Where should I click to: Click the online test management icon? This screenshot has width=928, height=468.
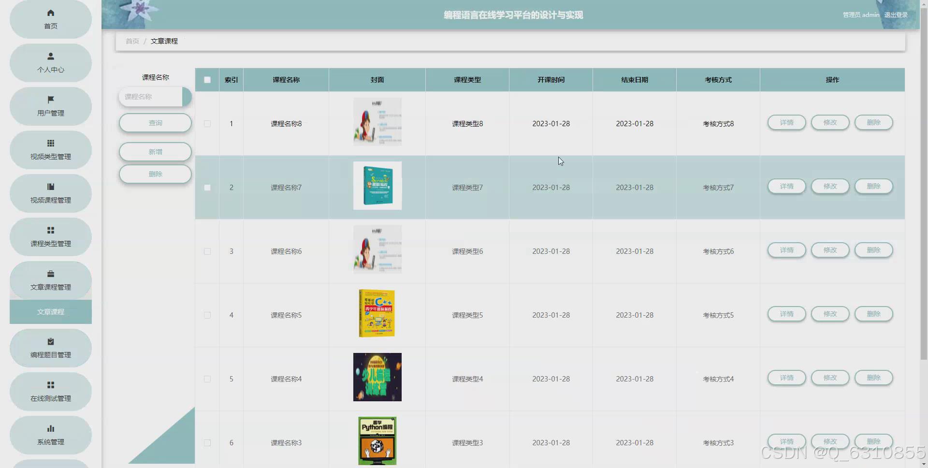(x=51, y=385)
